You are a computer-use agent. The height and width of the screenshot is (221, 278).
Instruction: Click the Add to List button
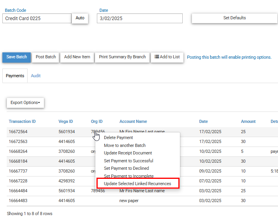tap(167, 57)
